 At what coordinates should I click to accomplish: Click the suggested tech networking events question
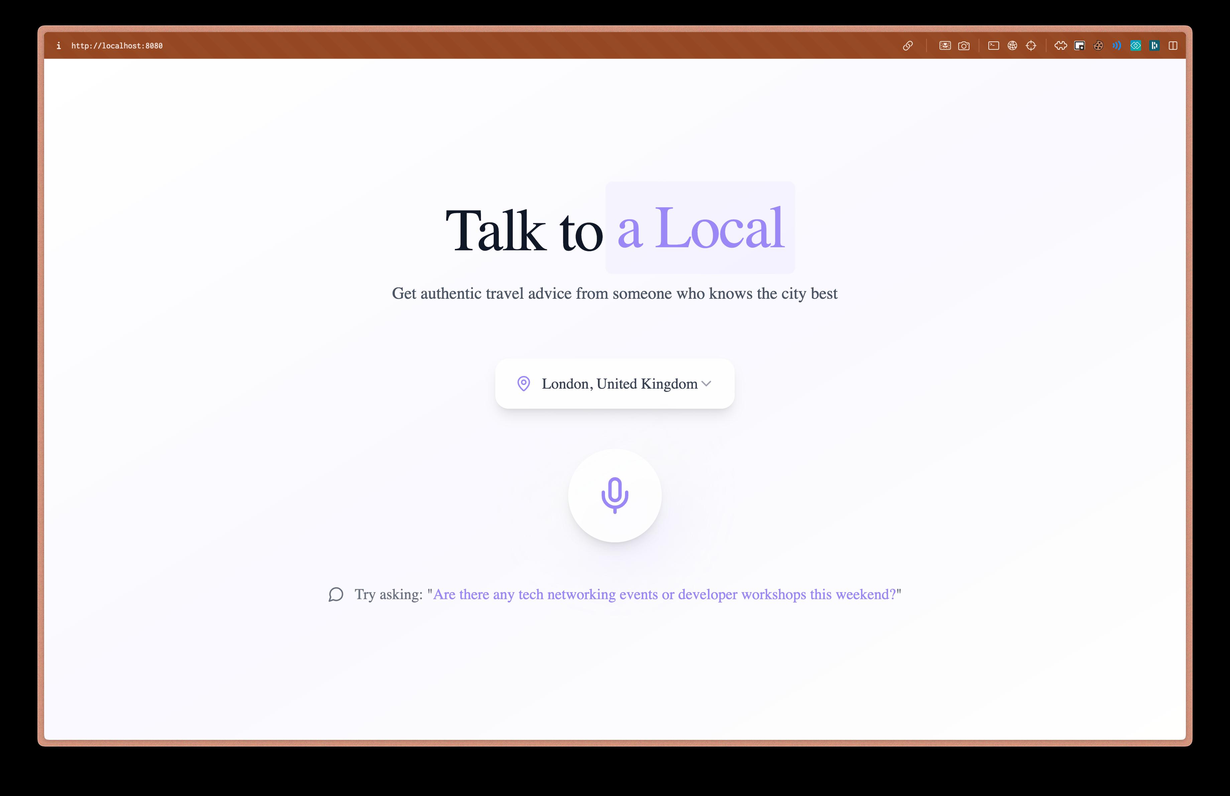664,594
